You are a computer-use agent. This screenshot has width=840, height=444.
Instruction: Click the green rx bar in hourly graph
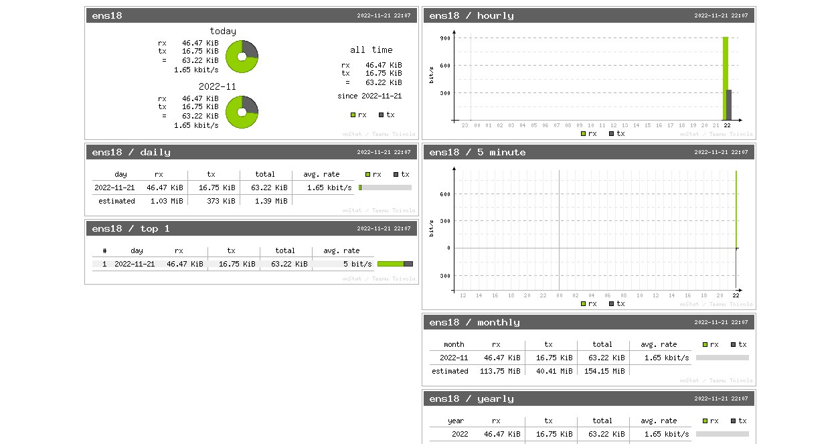tap(725, 78)
